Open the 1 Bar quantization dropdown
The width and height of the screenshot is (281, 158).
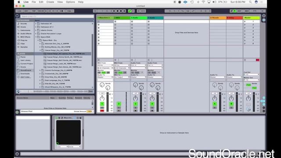(70, 11)
